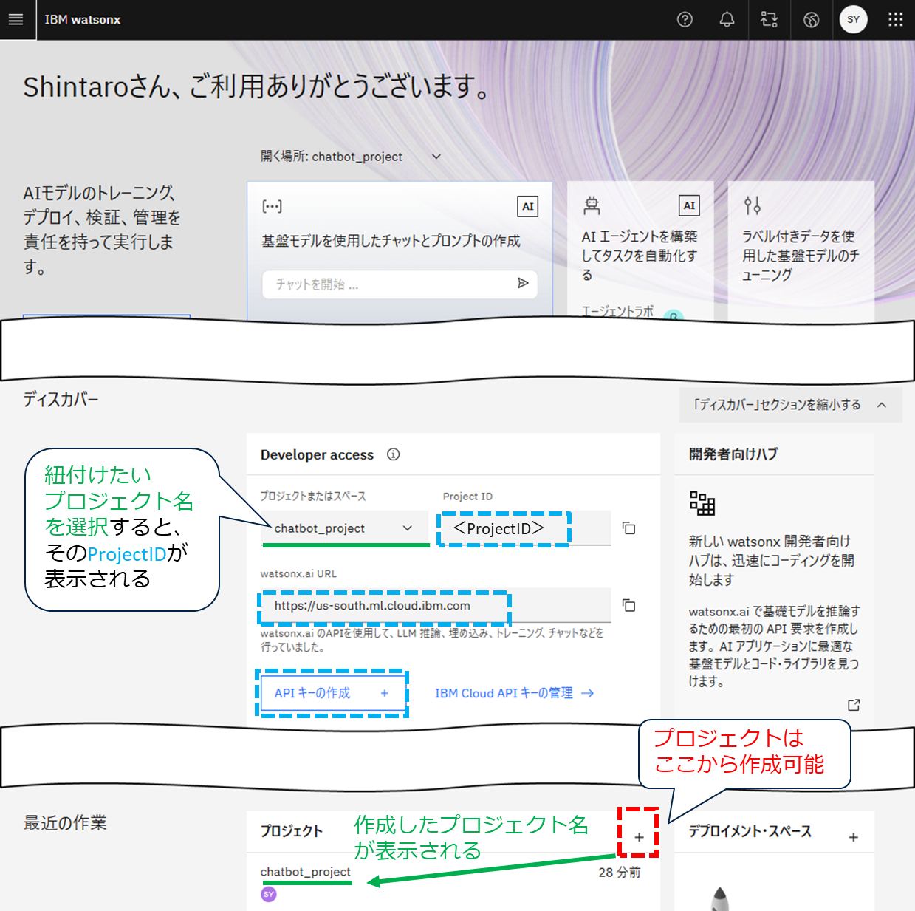Viewport: 915px width, 911px height.
Task: Click the プロジェクト heading in recent work
Action: tap(292, 831)
